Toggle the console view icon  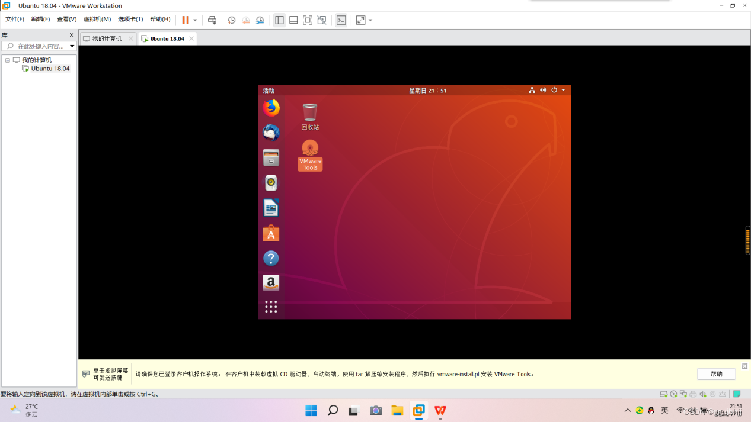(341, 20)
